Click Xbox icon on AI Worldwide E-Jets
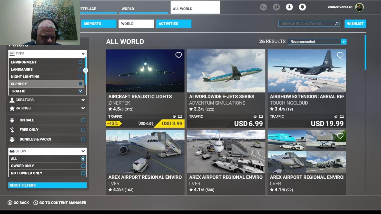The height and width of the screenshot is (214, 381). pyautogui.click(x=255, y=117)
